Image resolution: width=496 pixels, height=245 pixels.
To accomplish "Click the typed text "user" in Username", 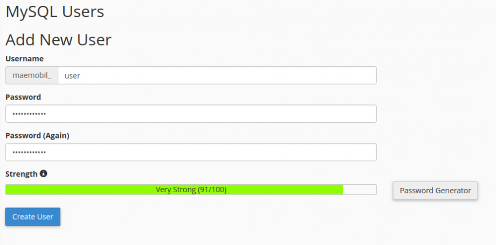I will click(x=72, y=76).
